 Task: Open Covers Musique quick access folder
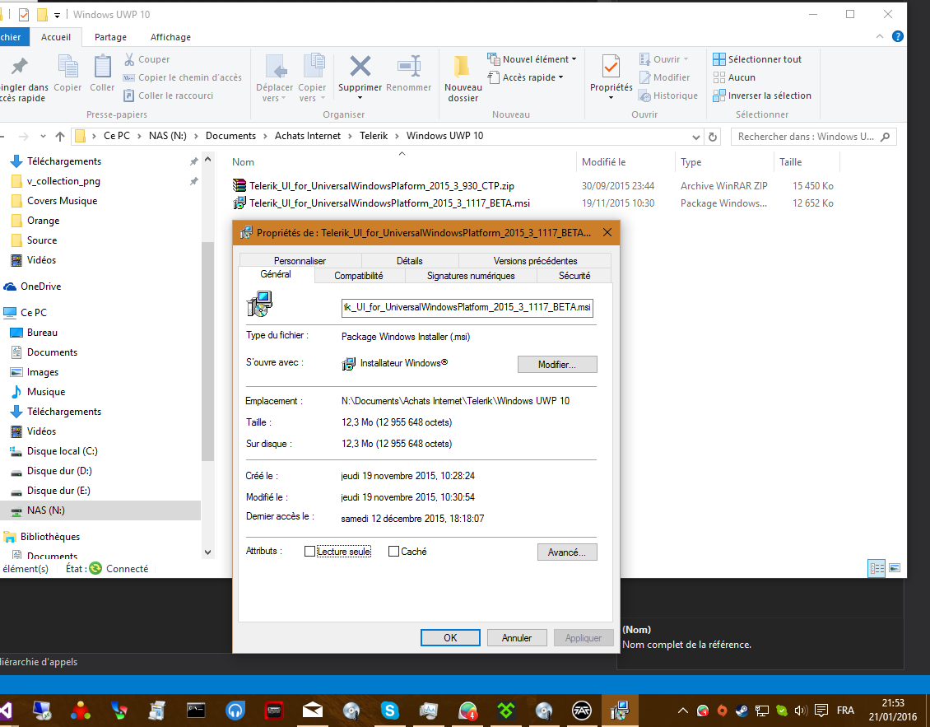(62, 201)
